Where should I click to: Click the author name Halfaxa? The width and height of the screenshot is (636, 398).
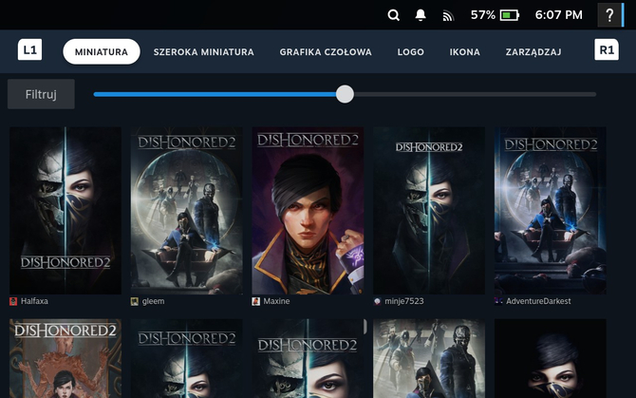(x=34, y=301)
